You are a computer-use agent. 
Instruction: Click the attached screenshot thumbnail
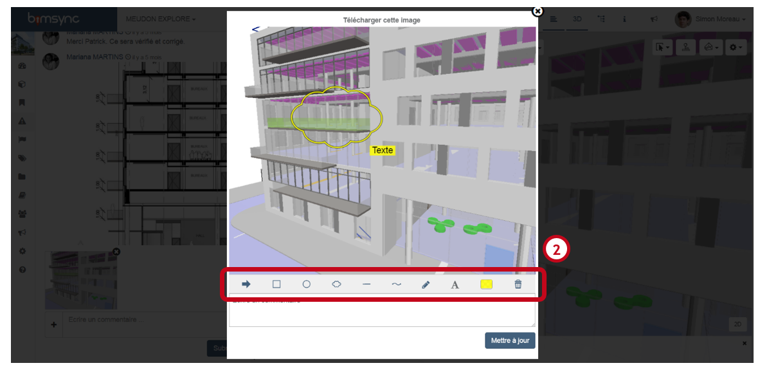[x=81, y=280]
